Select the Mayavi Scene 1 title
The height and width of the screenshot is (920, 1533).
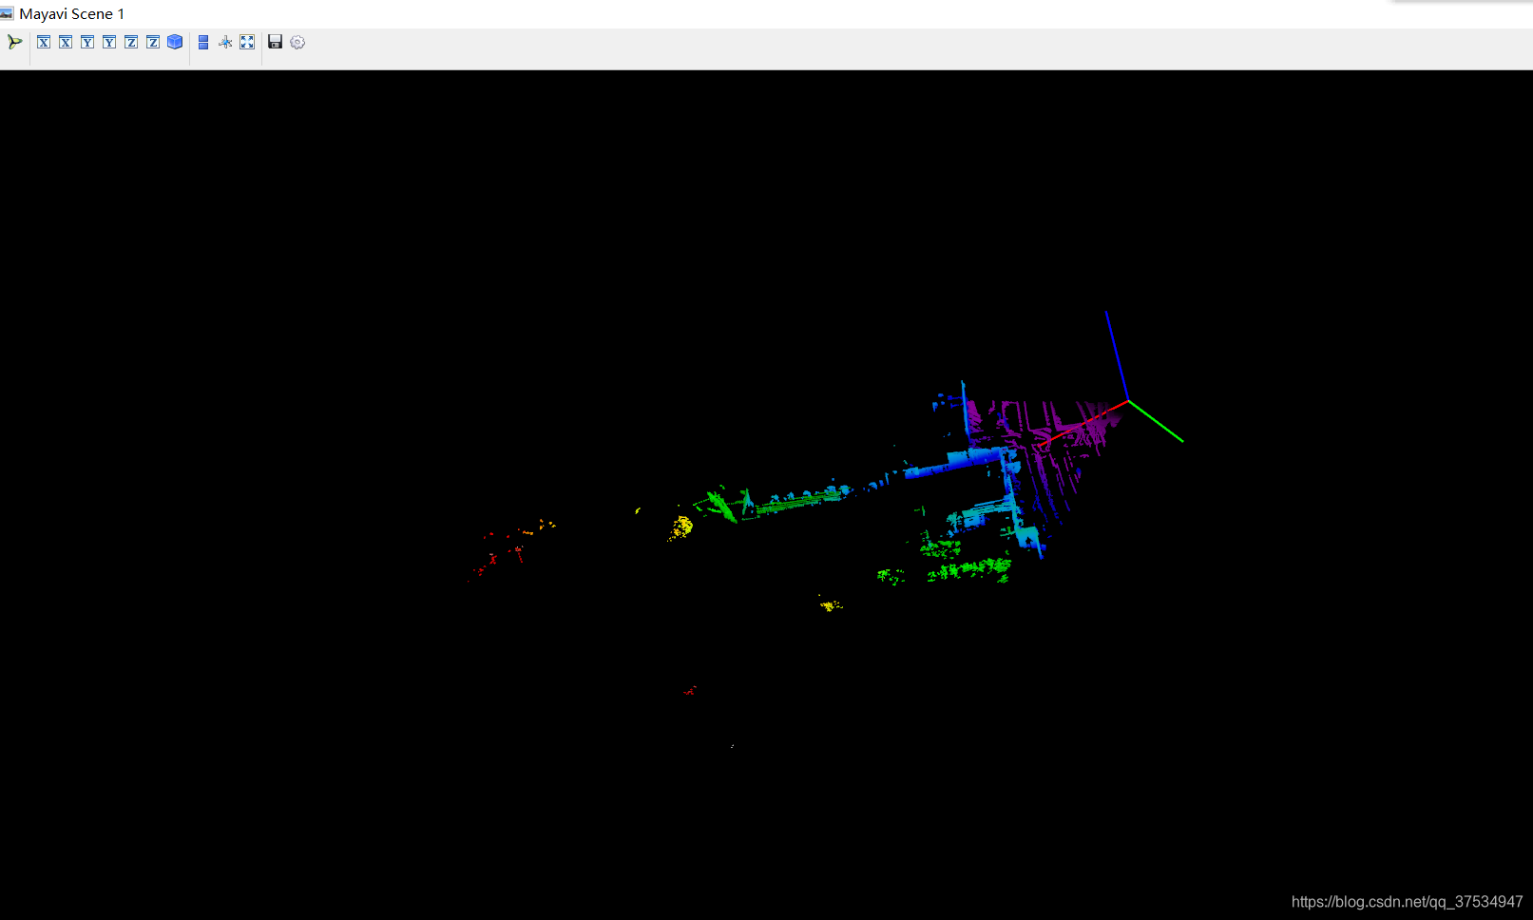pos(71,13)
